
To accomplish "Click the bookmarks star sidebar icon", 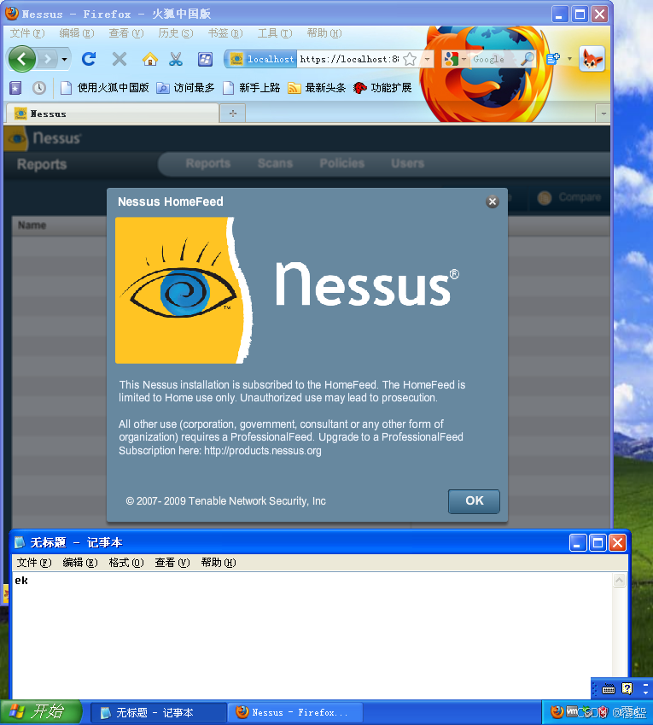I will click(15, 87).
